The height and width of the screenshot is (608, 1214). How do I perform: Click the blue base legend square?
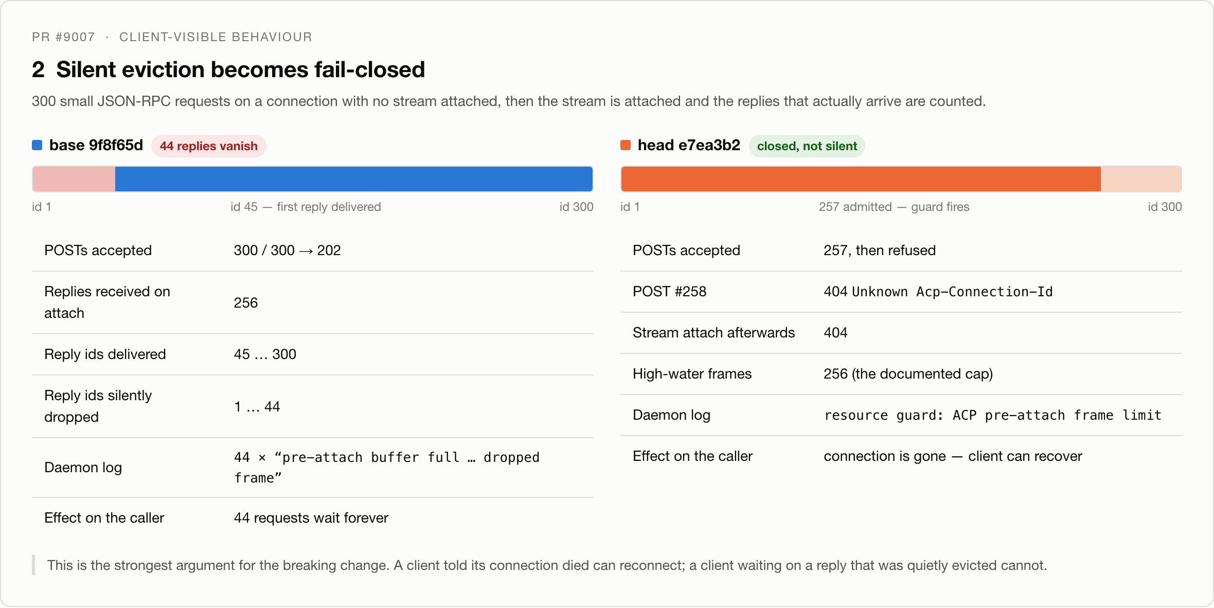click(x=37, y=146)
